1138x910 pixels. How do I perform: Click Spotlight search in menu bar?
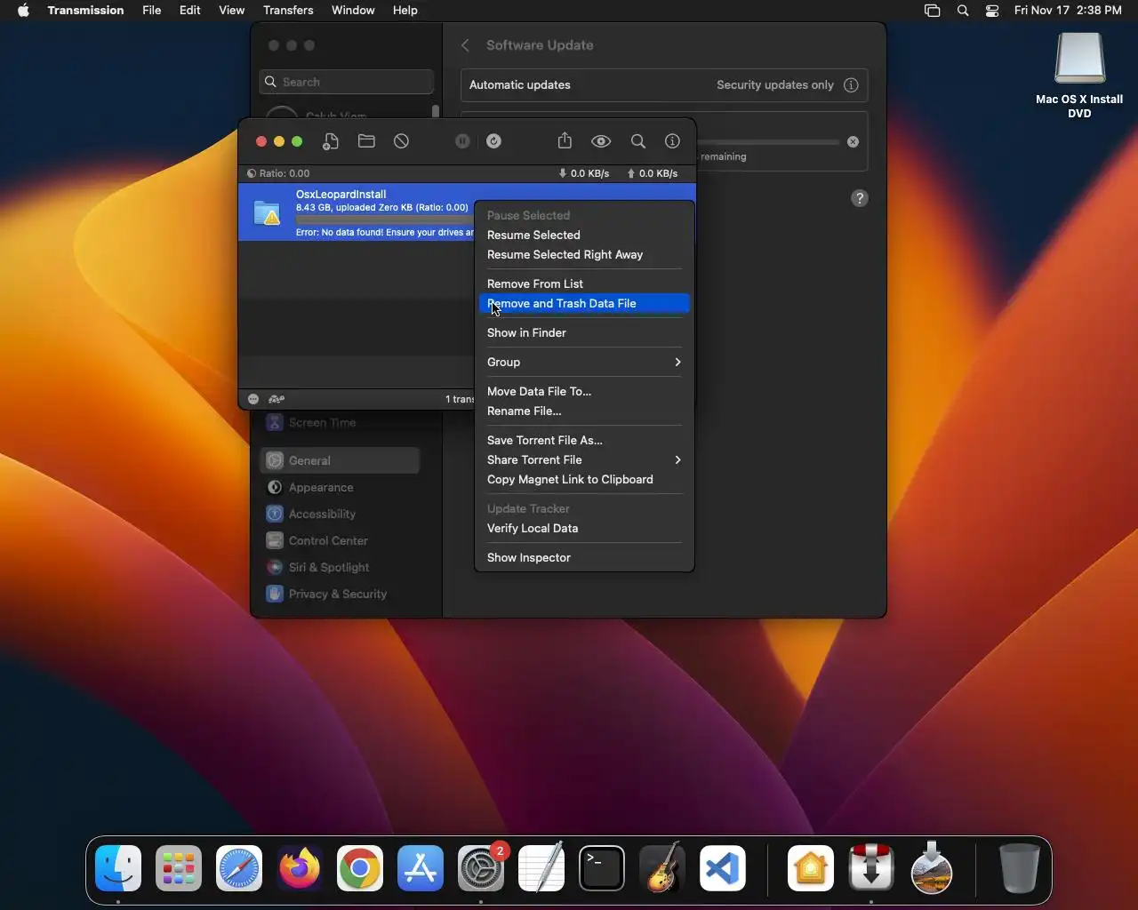[x=963, y=10]
